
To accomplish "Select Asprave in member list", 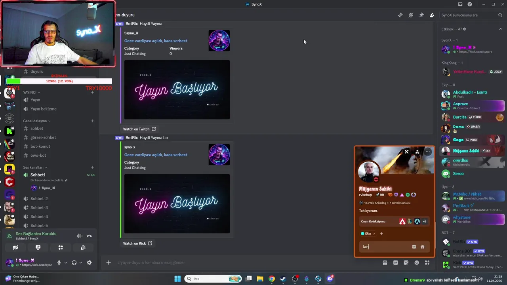I will tap(473, 106).
